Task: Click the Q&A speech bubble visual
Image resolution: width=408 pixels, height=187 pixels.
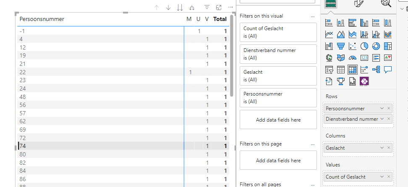Action: [388, 70]
